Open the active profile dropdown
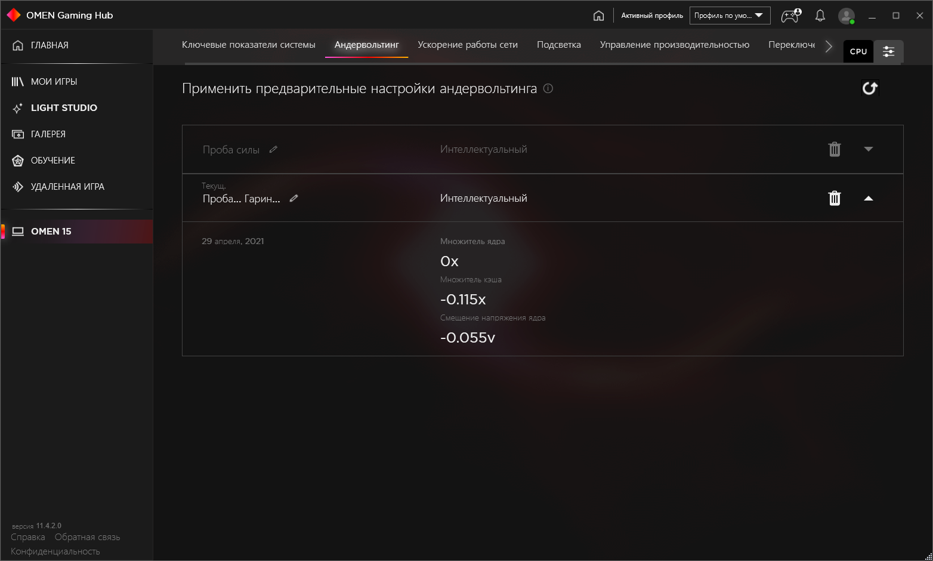Screen dimensions: 933x561 730,16
